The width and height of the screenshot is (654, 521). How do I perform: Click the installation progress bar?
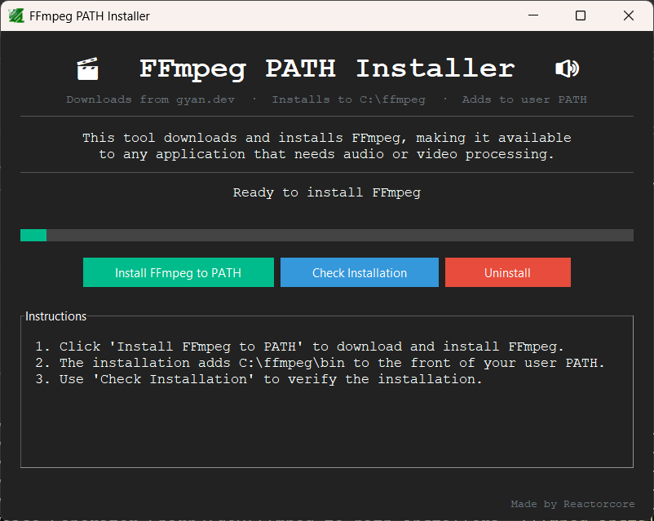click(x=326, y=235)
